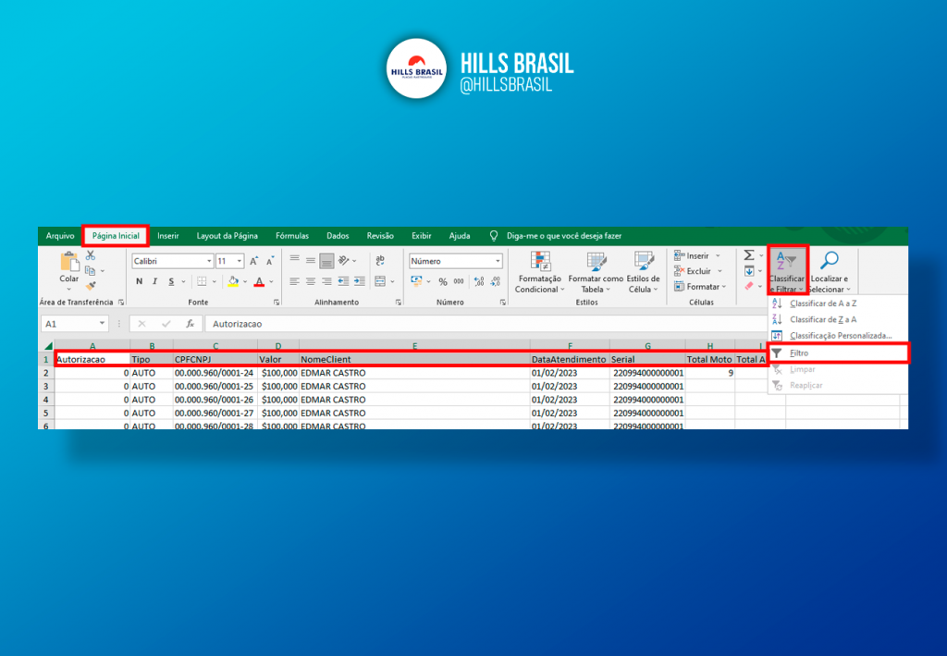Click the Localizar e Selecionar magnifier
Screen dimensions: 947x656
830,262
